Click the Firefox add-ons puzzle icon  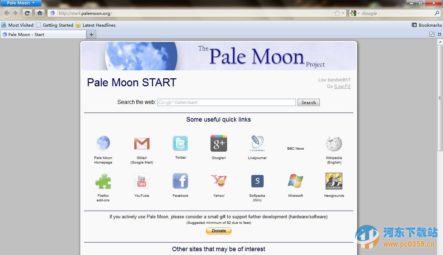[103, 181]
